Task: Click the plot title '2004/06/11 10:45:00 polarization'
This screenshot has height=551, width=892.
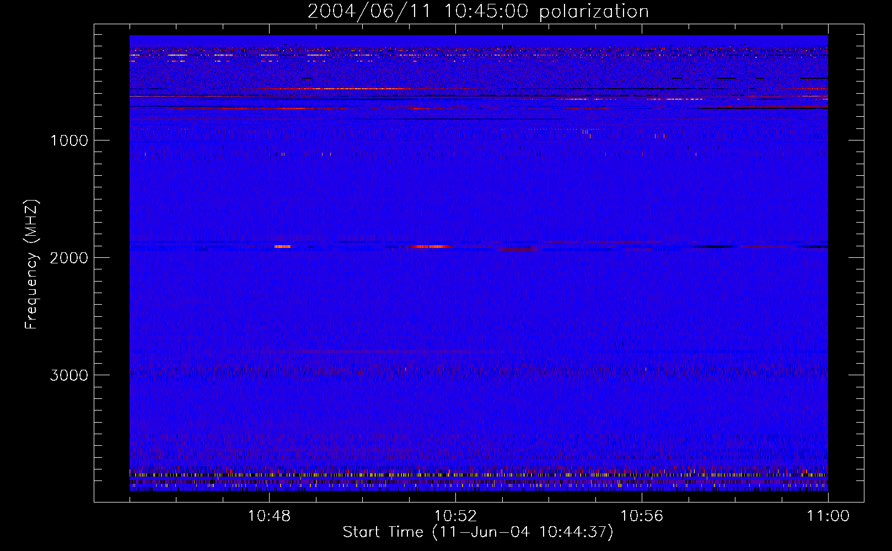Action: 478,12
